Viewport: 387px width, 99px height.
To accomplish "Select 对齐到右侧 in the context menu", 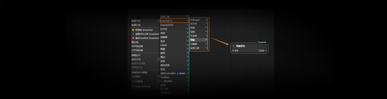I will [145, 50].
